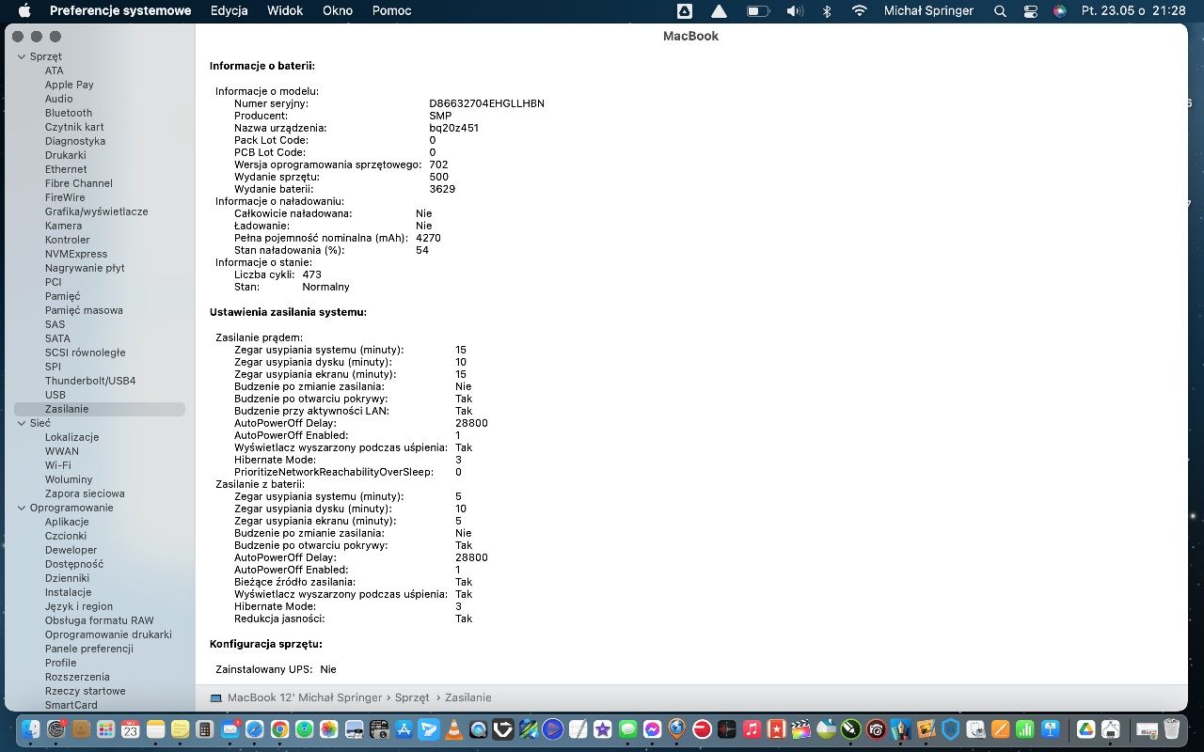This screenshot has height=752, width=1204.
Task: Launch Launchpad from the Dock
Action: pyautogui.click(x=105, y=729)
